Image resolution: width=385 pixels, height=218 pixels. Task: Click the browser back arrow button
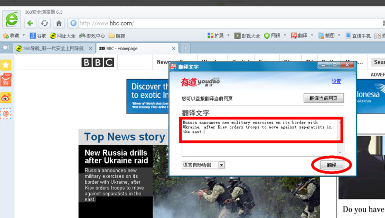point(30,23)
